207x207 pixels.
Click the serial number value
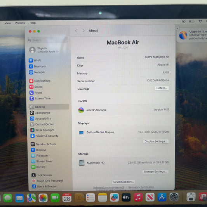pos(158,80)
